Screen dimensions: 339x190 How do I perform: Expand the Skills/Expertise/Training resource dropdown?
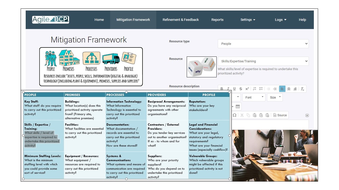click(x=263, y=61)
